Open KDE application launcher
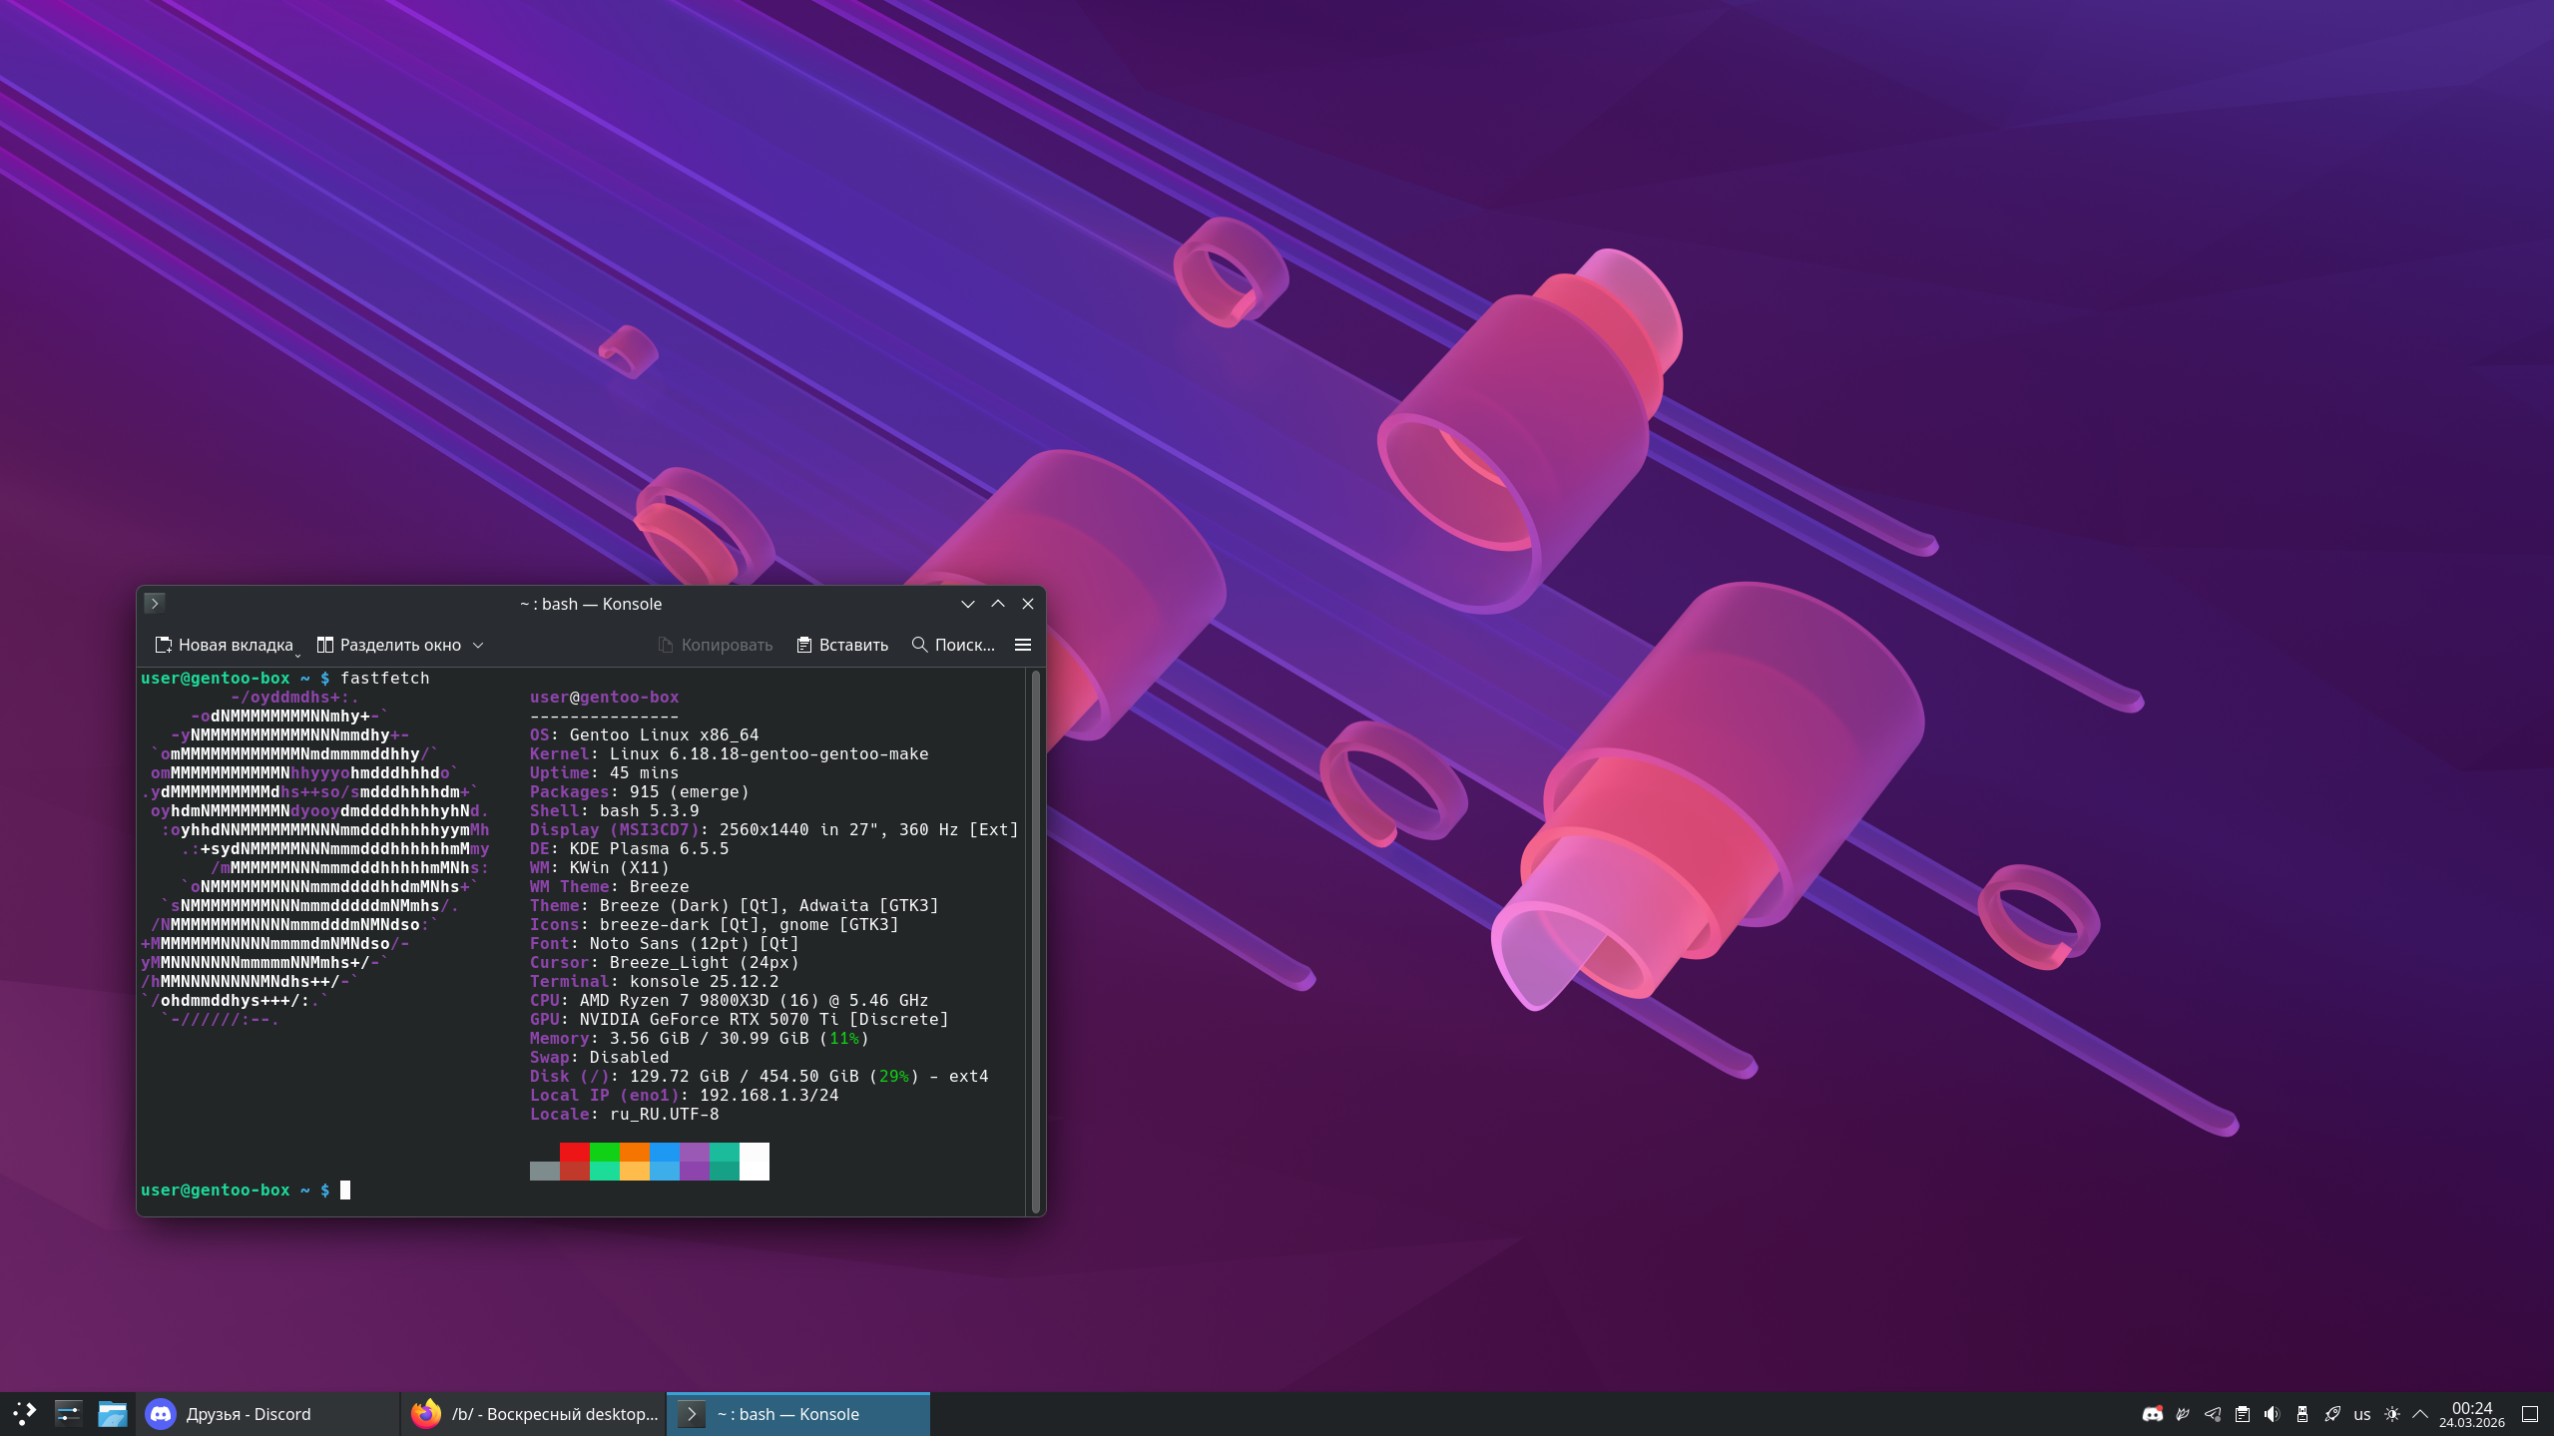 pos(24,1413)
